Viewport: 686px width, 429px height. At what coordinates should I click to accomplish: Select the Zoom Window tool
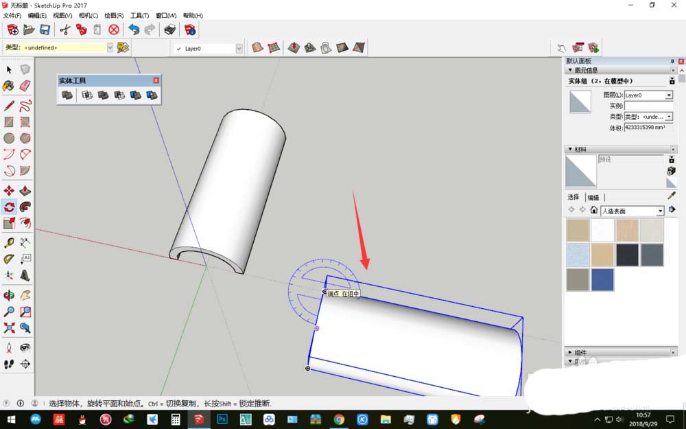(25, 311)
